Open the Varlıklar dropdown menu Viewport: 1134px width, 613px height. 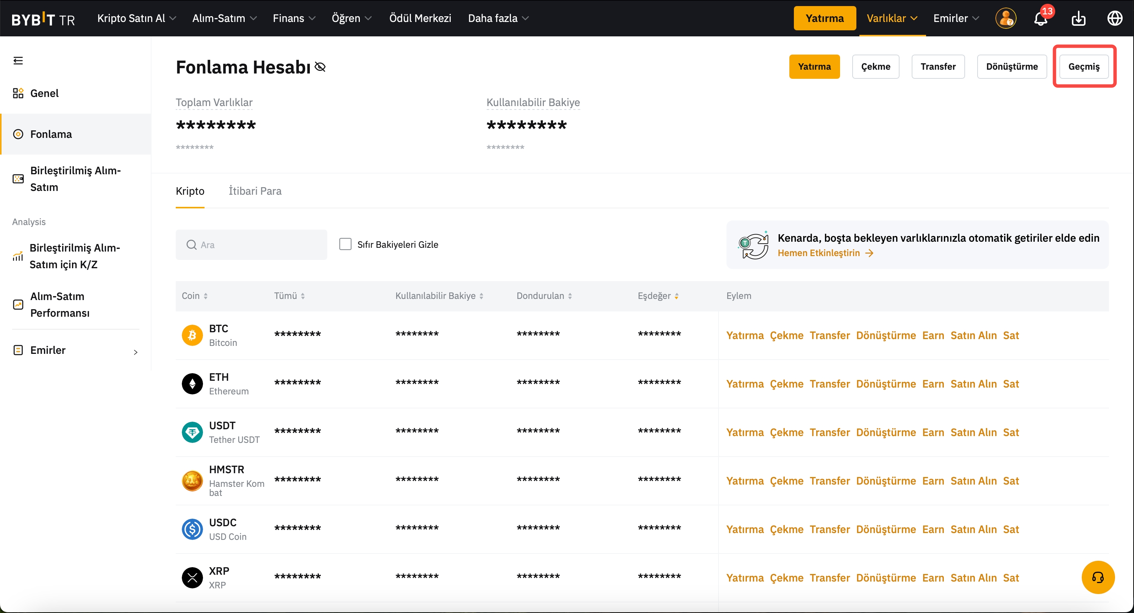pos(892,19)
